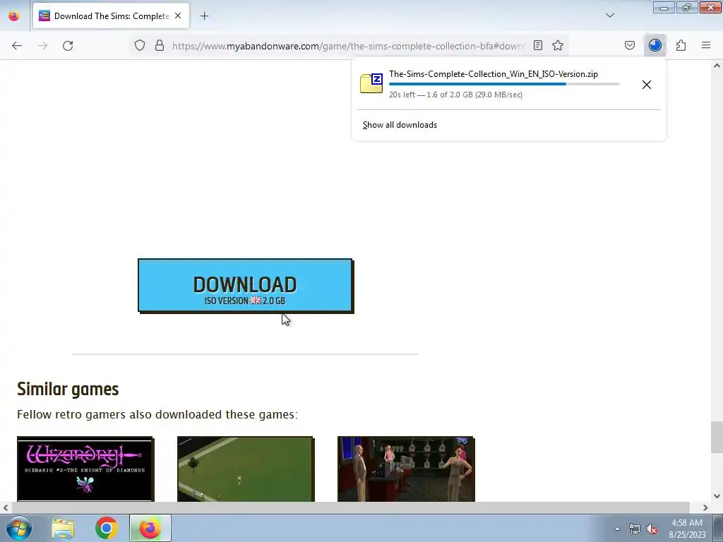Select the Download The Sims: Complete tab

[x=111, y=16]
